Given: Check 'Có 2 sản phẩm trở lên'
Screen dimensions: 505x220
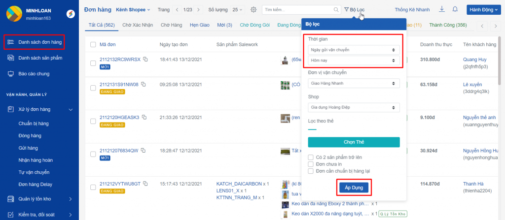Looking at the screenshot, I should click(311, 157).
